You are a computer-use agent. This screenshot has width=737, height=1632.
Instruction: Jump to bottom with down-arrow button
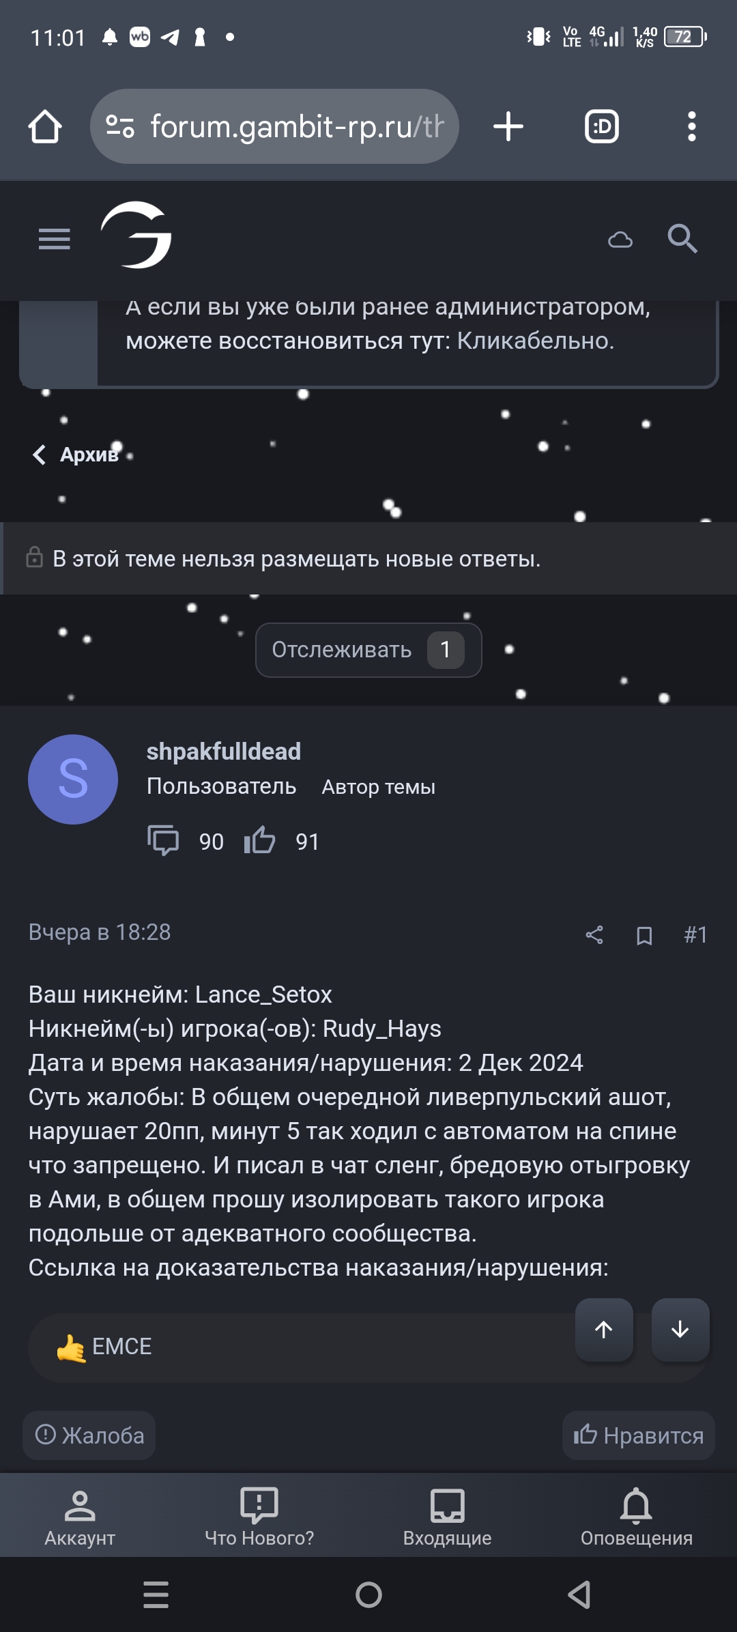[x=680, y=1330]
